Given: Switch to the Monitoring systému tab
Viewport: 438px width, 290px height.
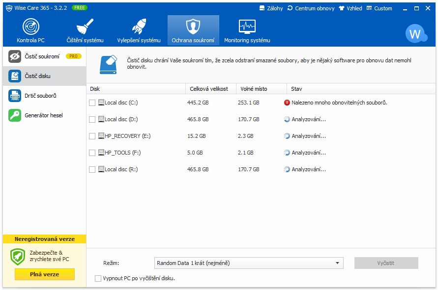Looking at the screenshot, I should (x=247, y=30).
